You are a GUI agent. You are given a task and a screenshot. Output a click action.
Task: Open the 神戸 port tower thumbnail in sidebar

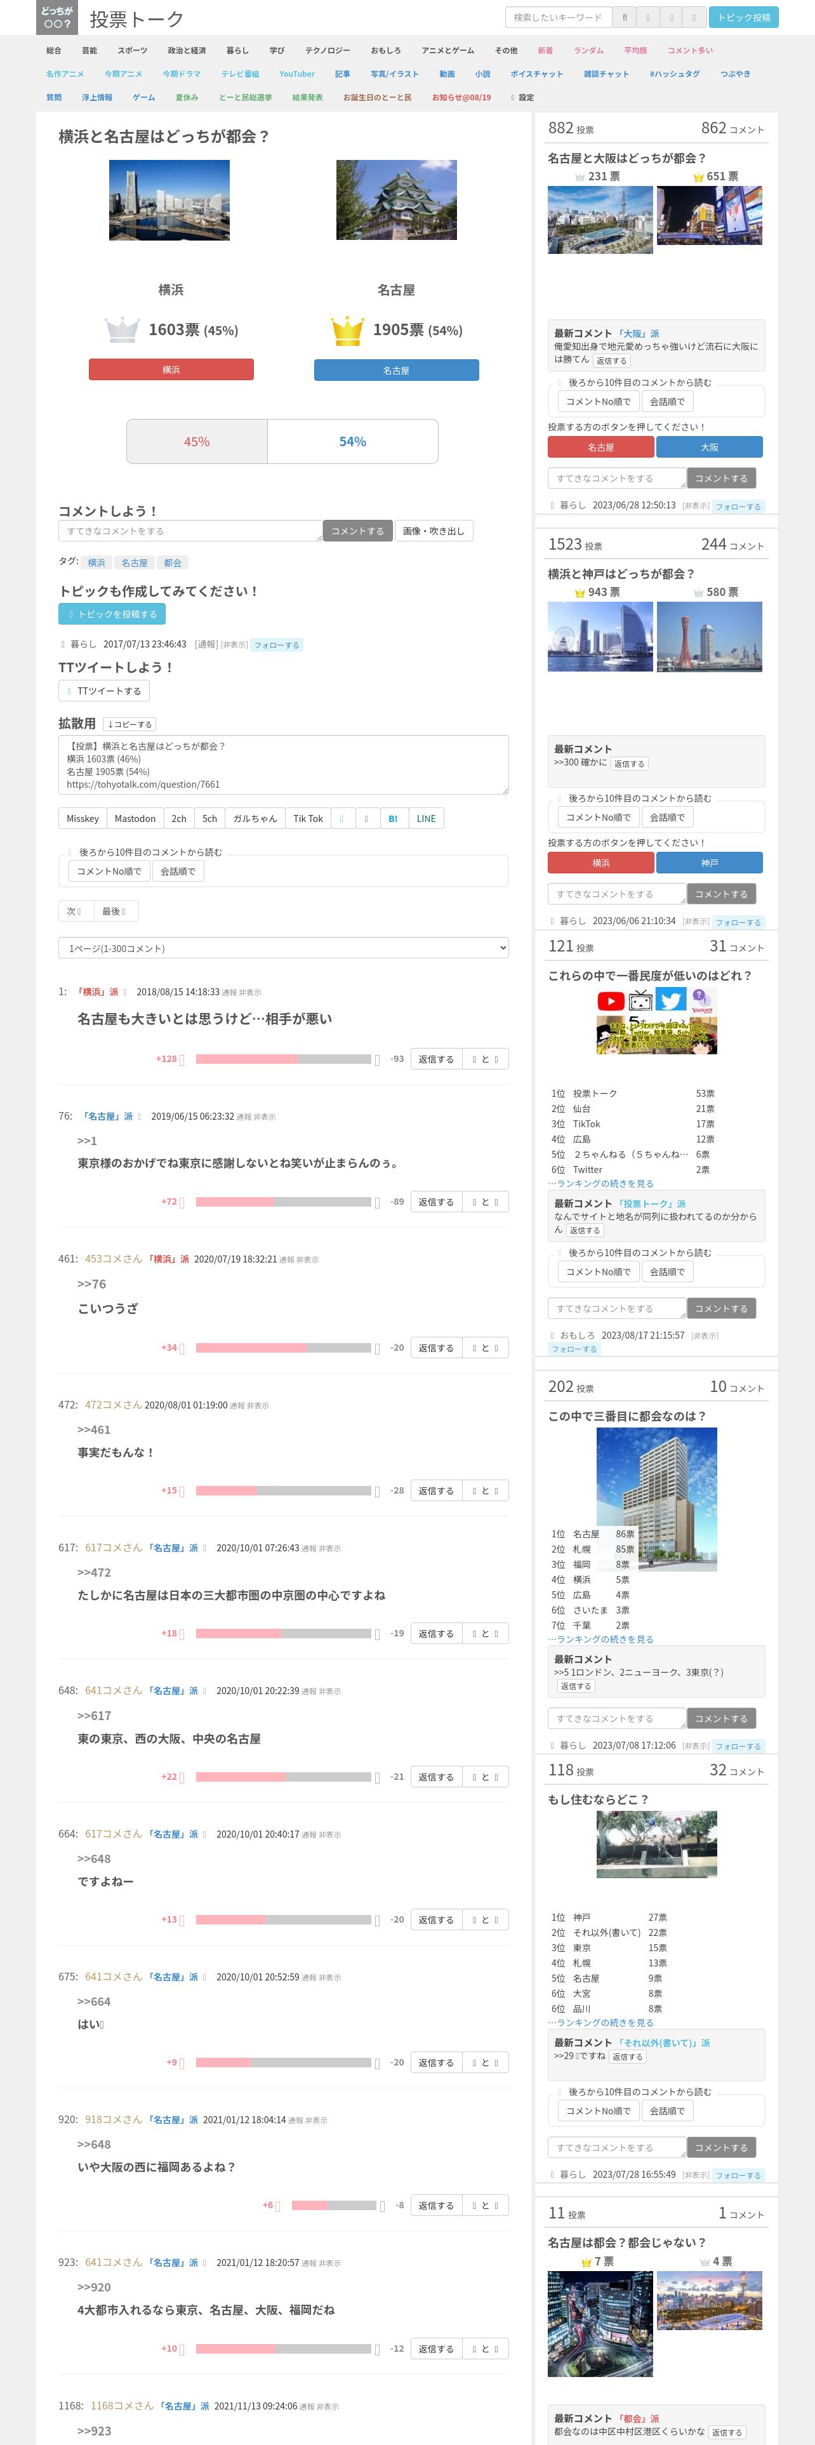click(x=710, y=636)
